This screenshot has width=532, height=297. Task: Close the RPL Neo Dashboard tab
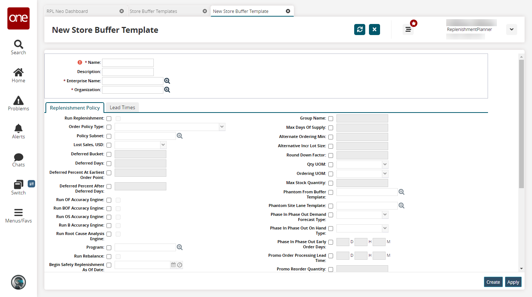122,11
